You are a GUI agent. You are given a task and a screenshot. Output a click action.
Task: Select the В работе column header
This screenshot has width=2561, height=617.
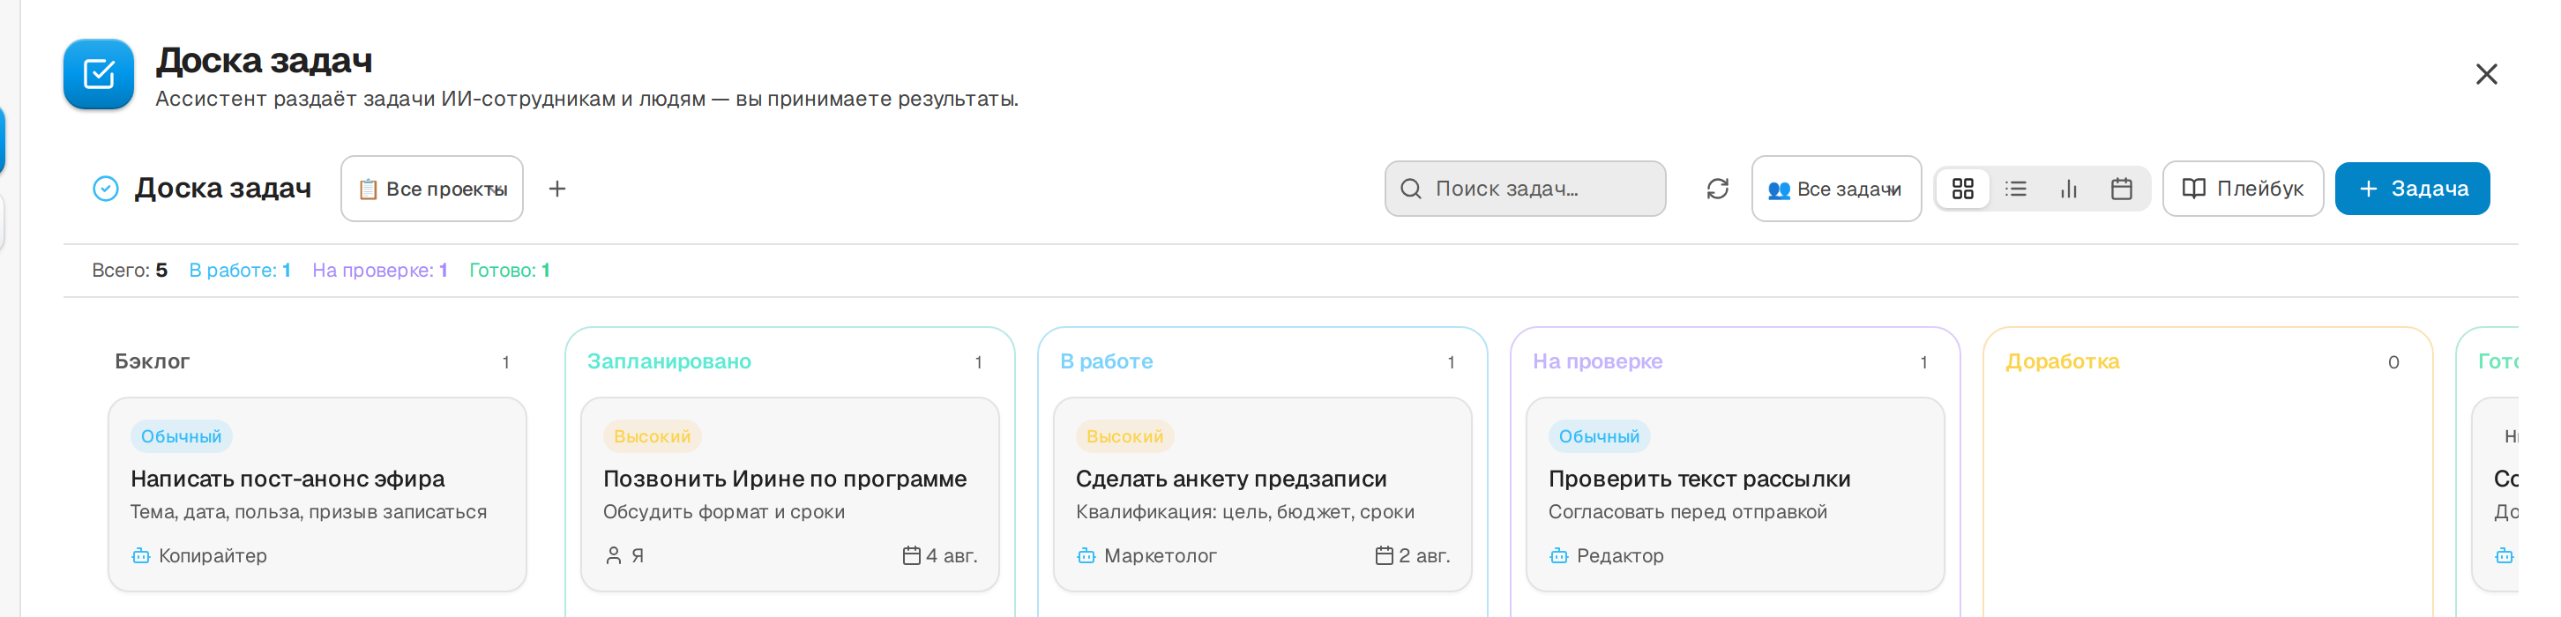1106,361
